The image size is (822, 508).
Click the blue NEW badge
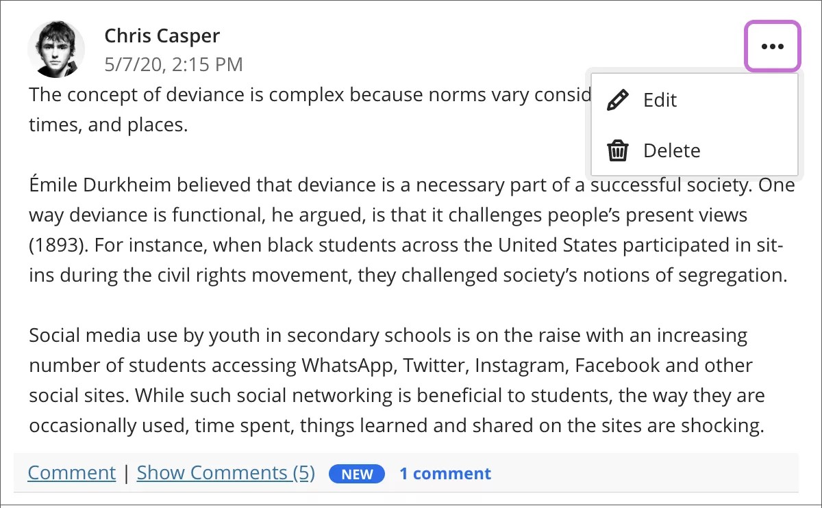coord(357,474)
